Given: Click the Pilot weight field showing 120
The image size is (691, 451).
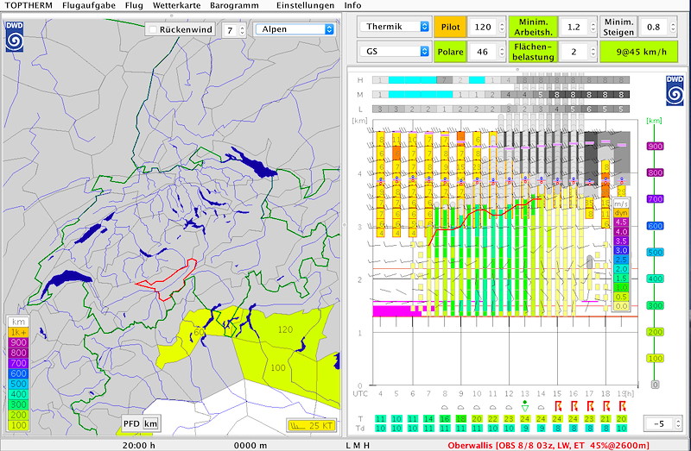Looking at the screenshot, I should click(x=483, y=27).
